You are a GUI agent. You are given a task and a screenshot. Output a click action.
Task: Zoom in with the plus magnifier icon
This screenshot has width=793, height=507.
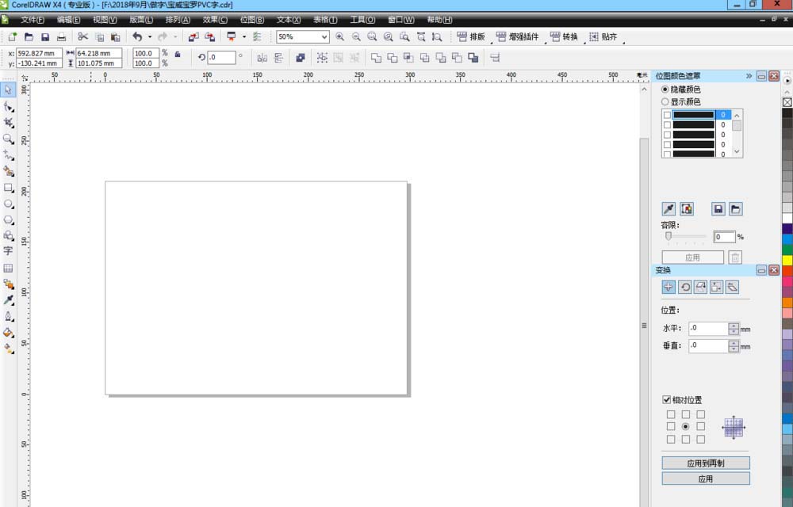(339, 37)
